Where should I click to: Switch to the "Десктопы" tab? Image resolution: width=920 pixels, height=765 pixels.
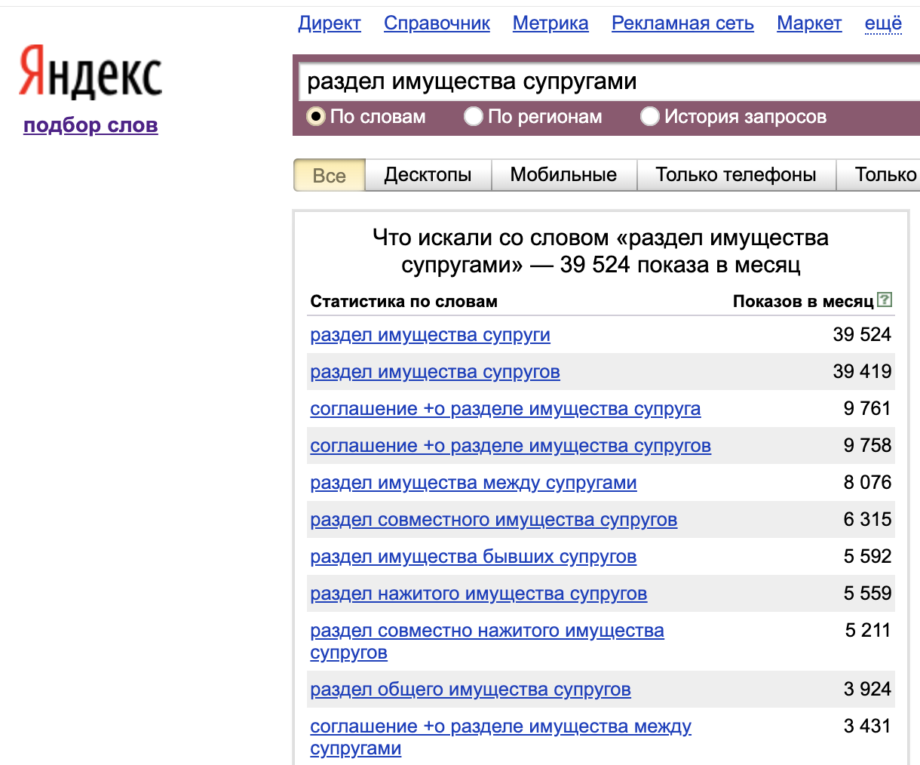point(428,175)
